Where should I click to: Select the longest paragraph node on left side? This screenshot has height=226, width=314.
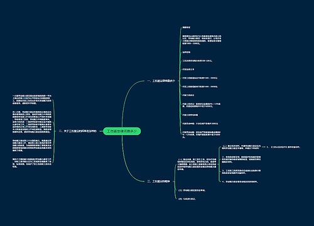(x=32, y=122)
